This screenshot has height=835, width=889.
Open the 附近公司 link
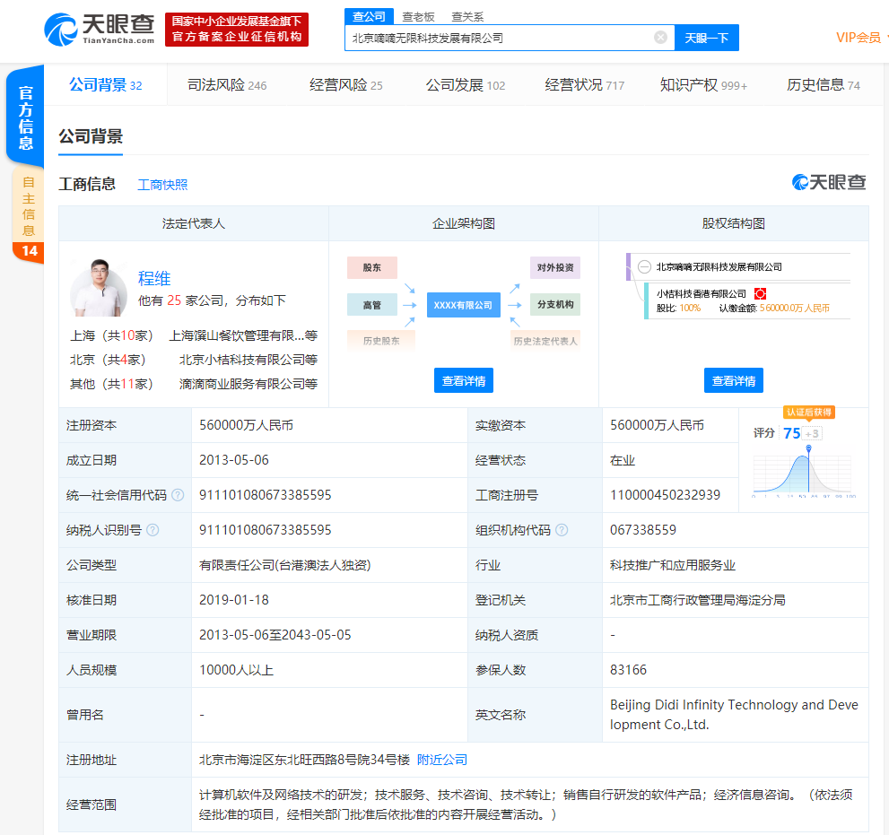[x=441, y=760]
